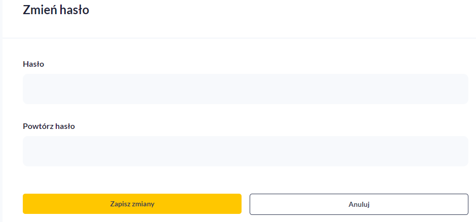Activate the lower gray input area

[245, 151]
